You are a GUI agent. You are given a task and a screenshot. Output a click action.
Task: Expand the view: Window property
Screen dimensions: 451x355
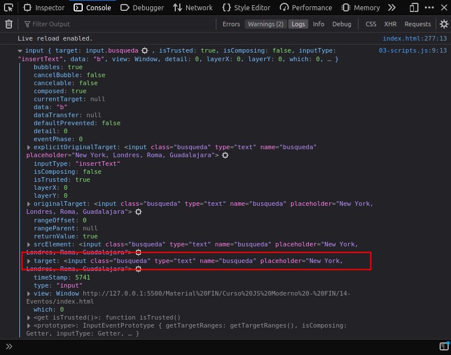[x=29, y=294]
